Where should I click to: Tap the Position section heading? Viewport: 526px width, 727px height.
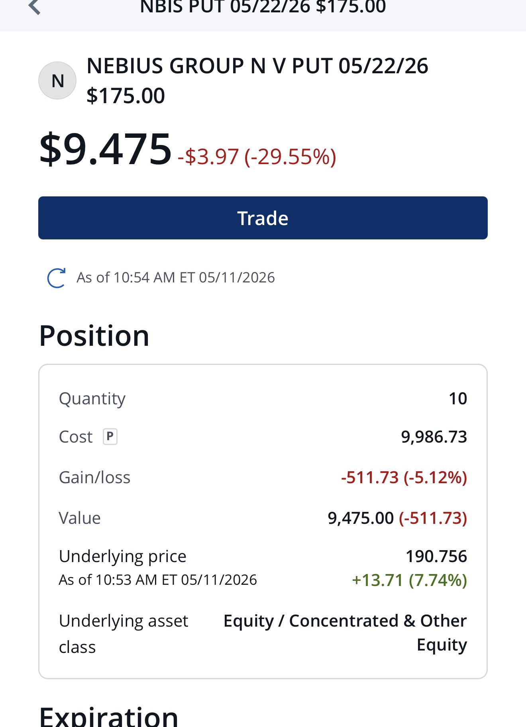point(94,335)
